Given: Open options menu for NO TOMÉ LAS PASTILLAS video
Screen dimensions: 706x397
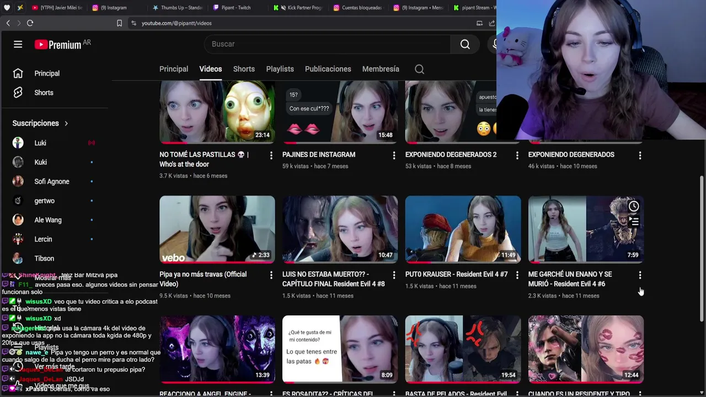Looking at the screenshot, I should pyautogui.click(x=271, y=156).
